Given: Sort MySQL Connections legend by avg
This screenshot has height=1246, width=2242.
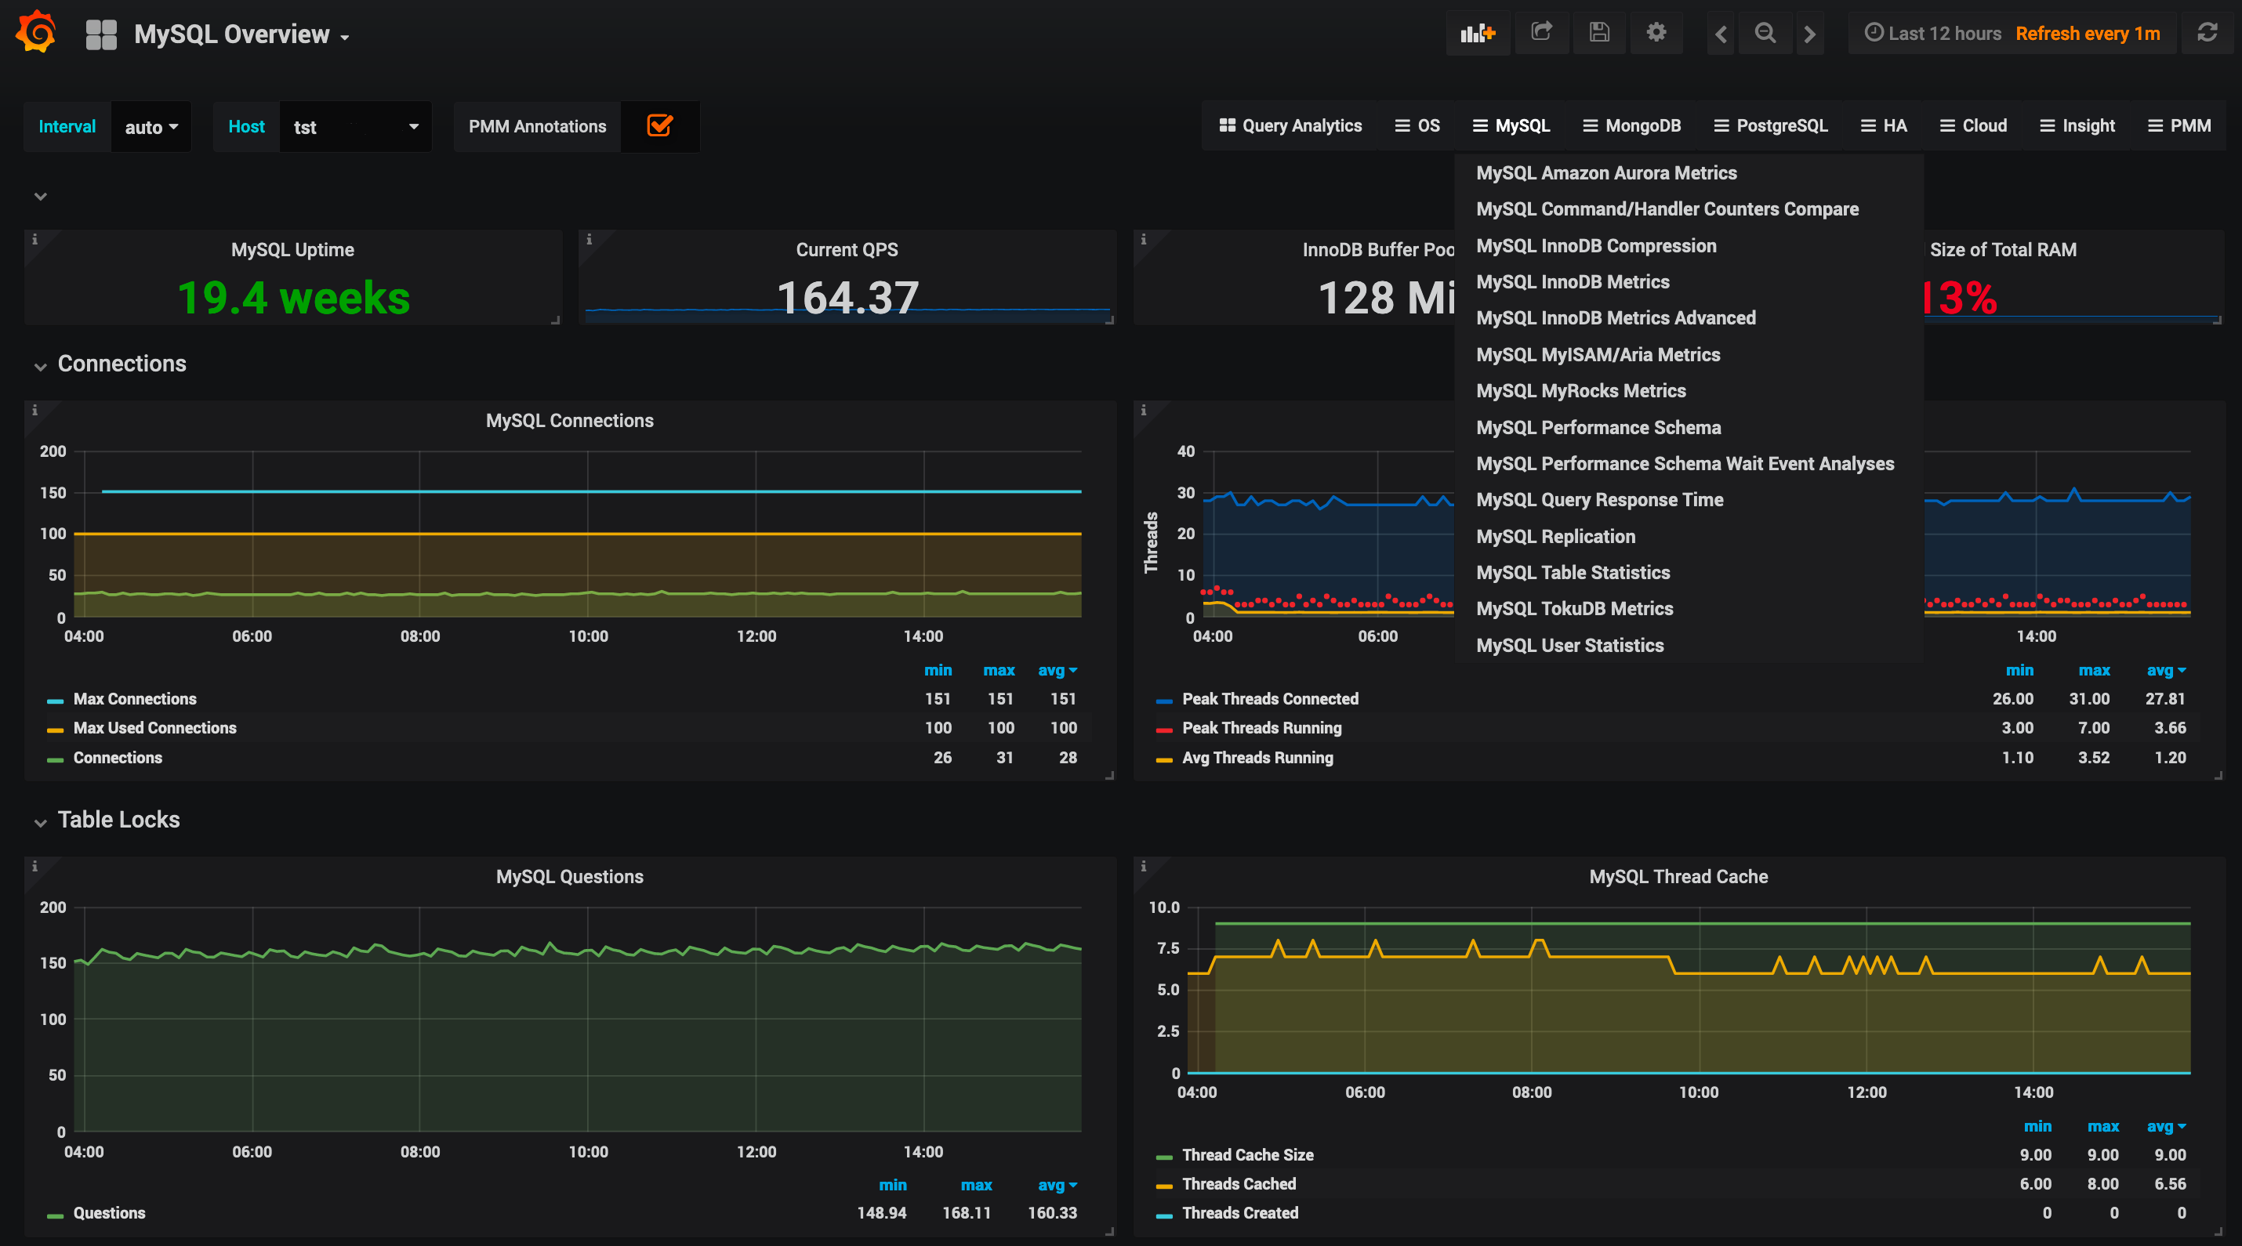Looking at the screenshot, I should tap(1057, 670).
